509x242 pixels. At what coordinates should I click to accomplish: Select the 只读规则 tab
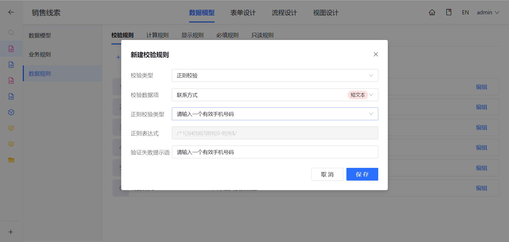[x=263, y=35]
